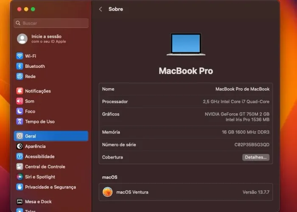Image resolution: width=297 pixels, height=212 pixels.
Task: Click the Rede globe icon
Action: (x=20, y=76)
